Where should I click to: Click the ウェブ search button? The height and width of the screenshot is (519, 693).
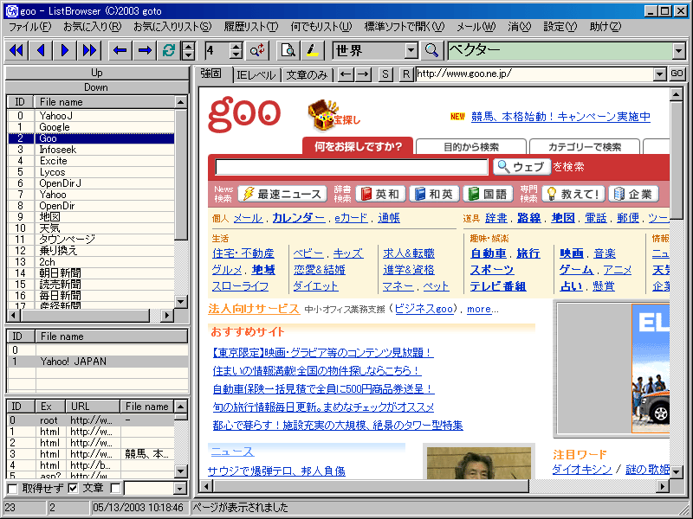[522, 167]
